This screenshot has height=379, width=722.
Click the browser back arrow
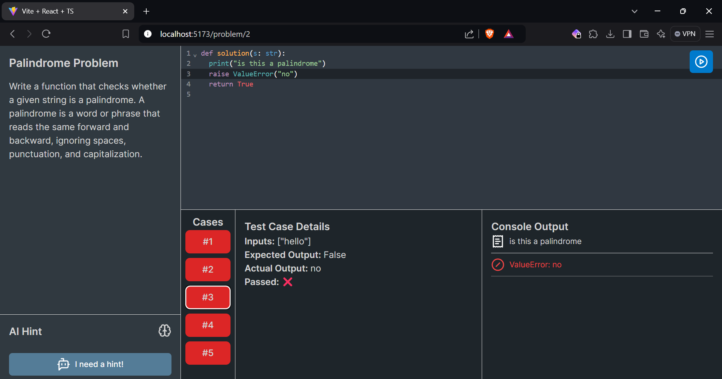(12, 34)
